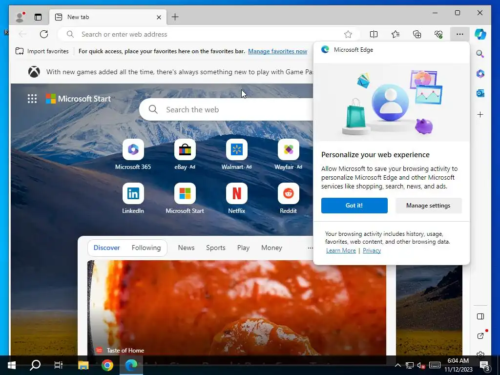Refresh the current page
This screenshot has width=500, height=375.
[44, 34]
